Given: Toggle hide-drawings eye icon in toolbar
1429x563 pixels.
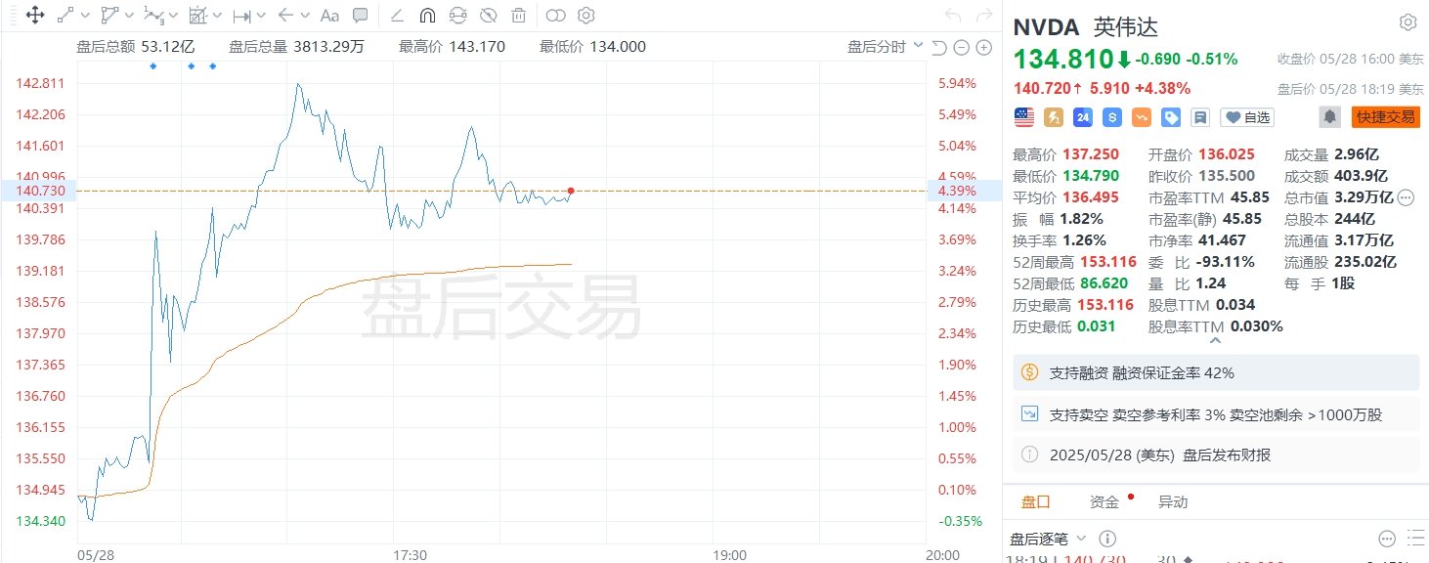Looking at the screenshot, I should 488,15.
